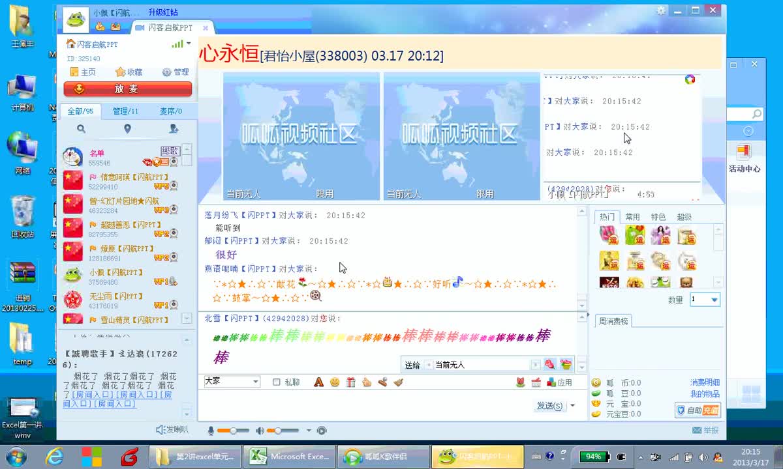The image size is (783, 469).
Task: Select the girl in purple dress gift
Action: pos(660,235)
